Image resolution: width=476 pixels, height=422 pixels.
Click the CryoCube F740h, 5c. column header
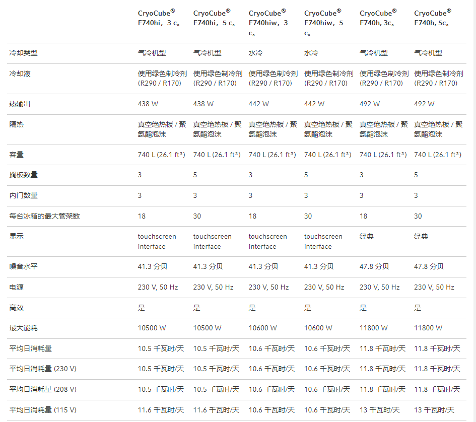pyautogui.click(x=433, y=18)
